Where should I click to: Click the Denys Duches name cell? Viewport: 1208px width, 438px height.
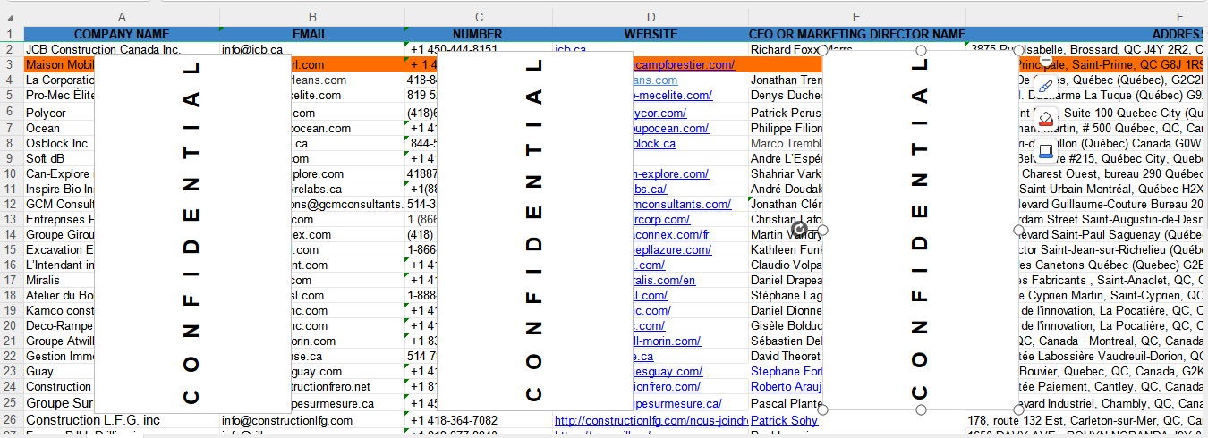coord(785,96)
